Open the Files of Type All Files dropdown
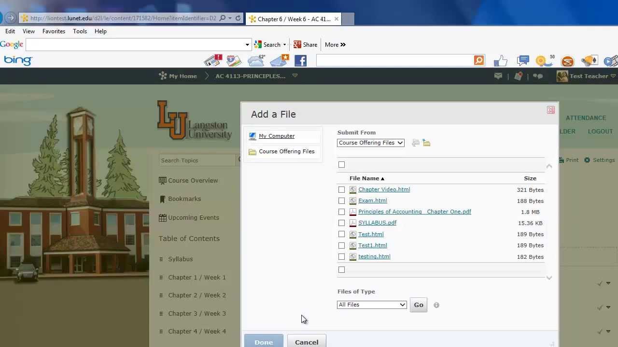Screen dimensions: 618x347 (x=372, y=305)
